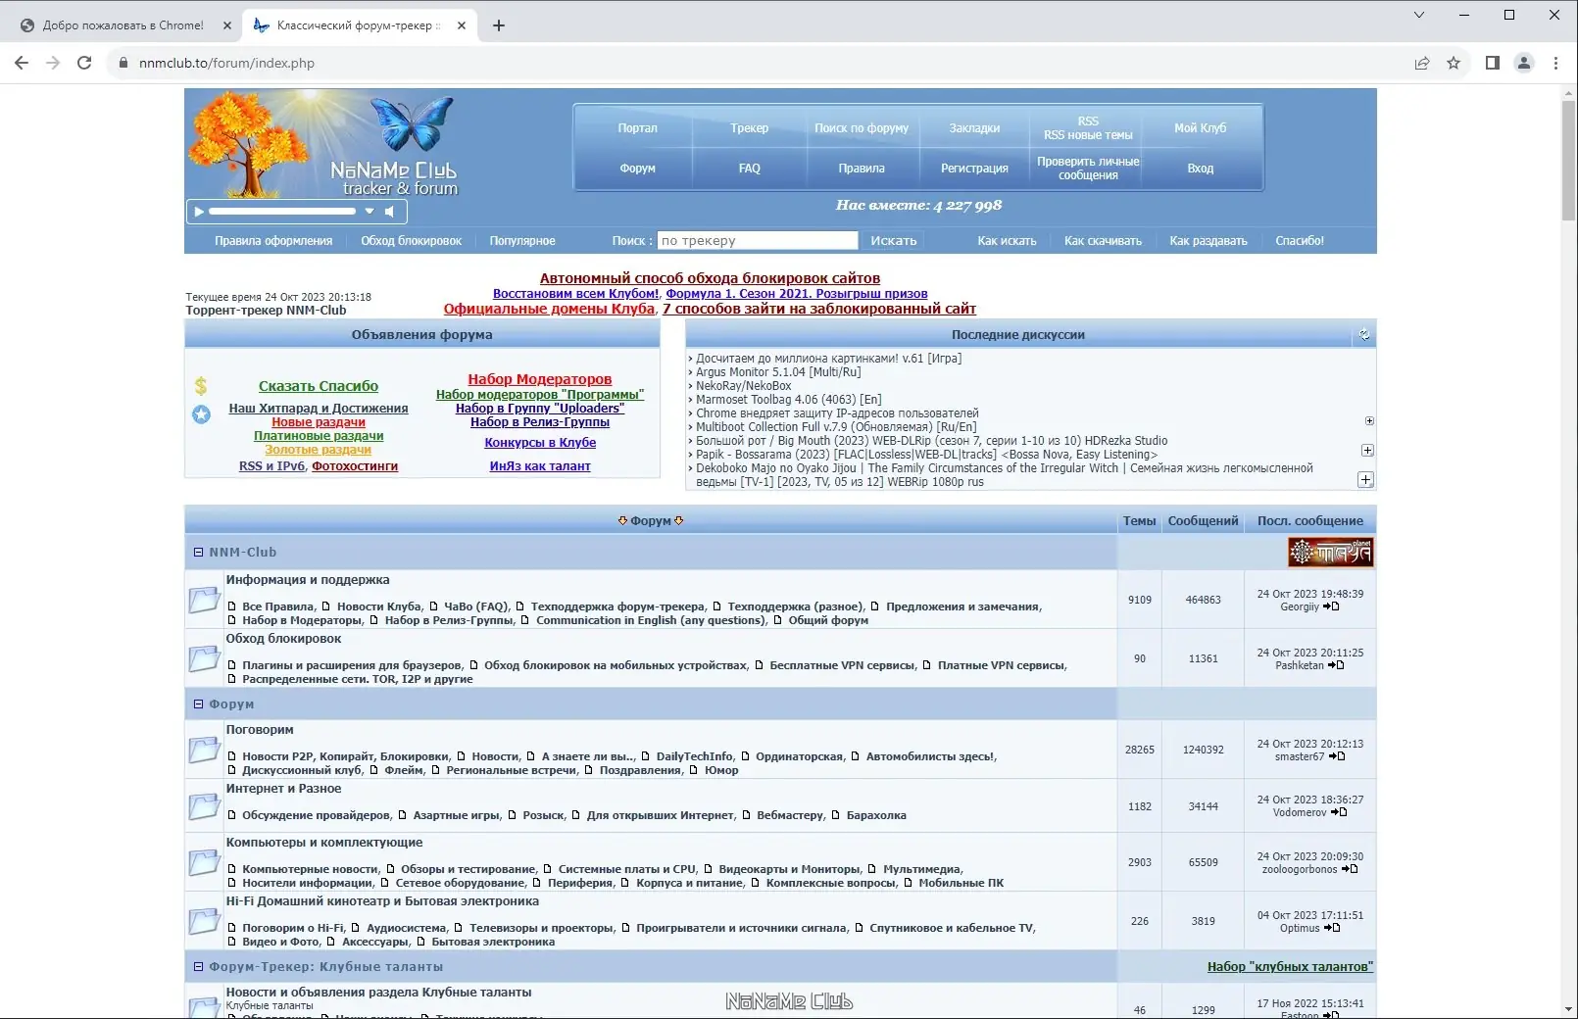Open the planet banner icon in NNM-Club row
Image resolution: width=1578 pixels, height=1019 pixels.
pos(1330,552)
